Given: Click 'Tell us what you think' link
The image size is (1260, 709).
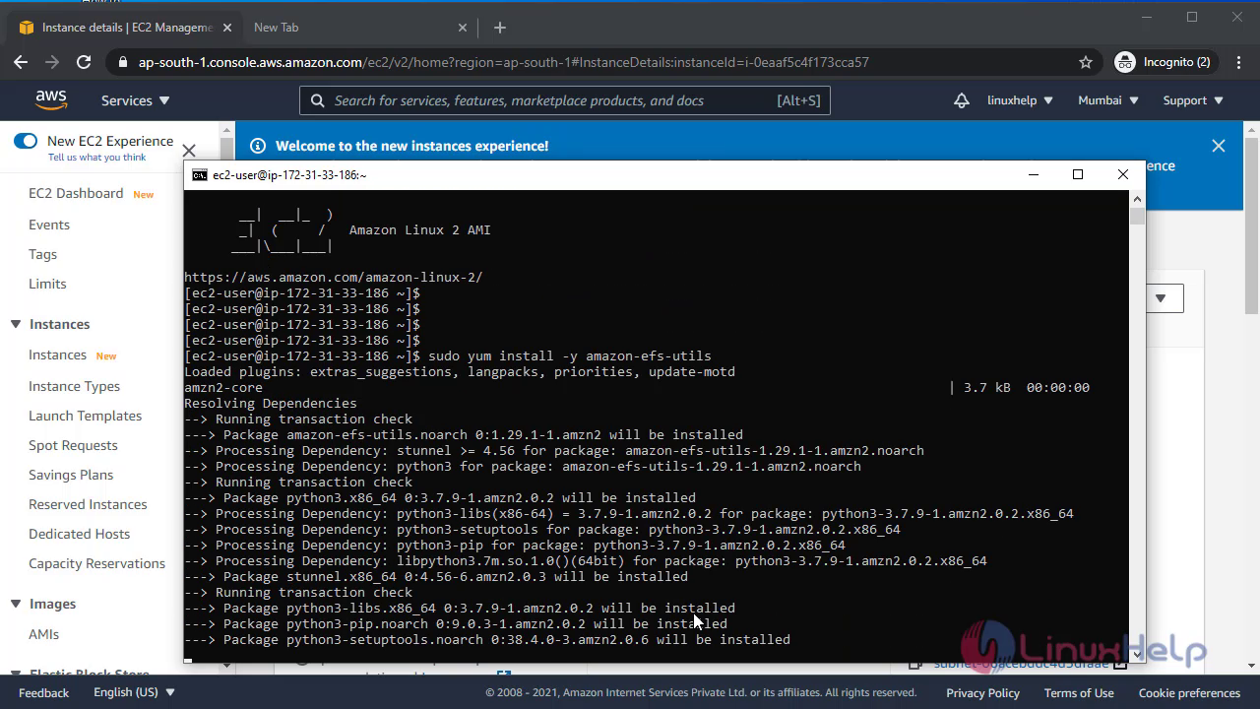Looking at the screenshot, I should coord(96,158).
